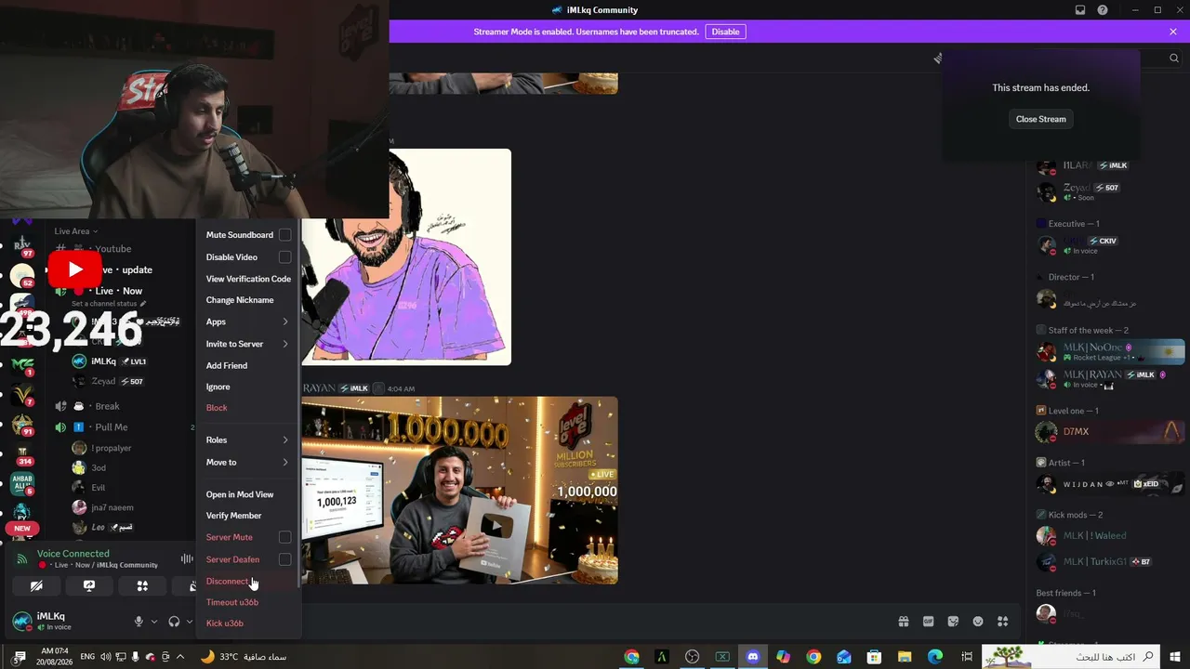Share your screen from voice panel
Image resolution: width=1190 pixels, height=669 pixels.
[x=89, y=586]
